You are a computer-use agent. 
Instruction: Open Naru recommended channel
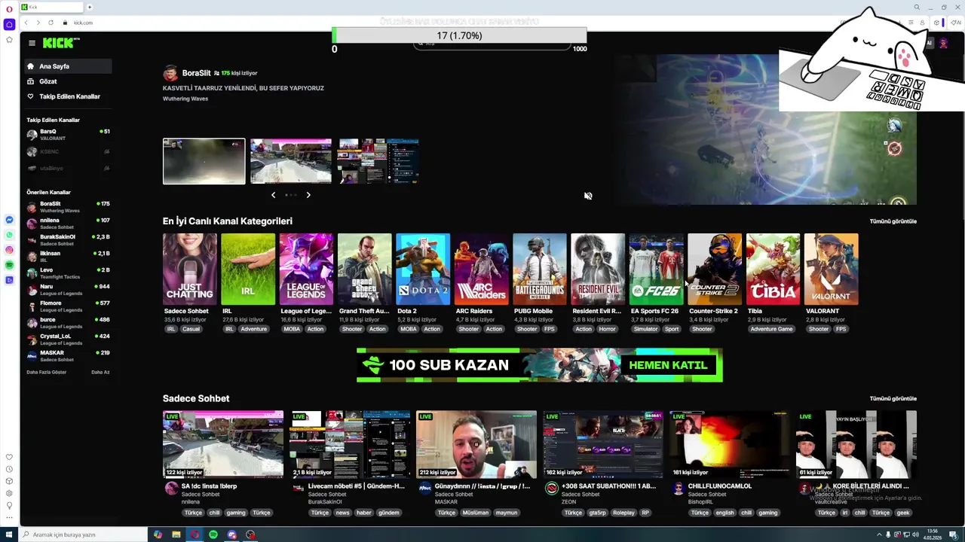click(x=68, y=290)
